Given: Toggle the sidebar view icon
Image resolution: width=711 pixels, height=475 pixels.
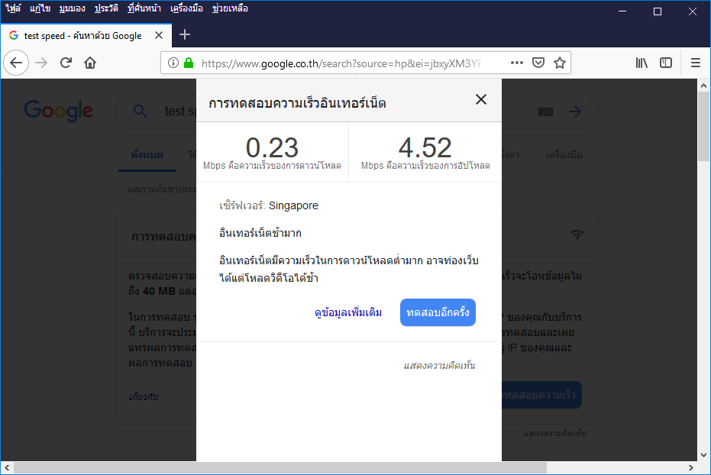Looking at the screenshot, I should 666,63.
